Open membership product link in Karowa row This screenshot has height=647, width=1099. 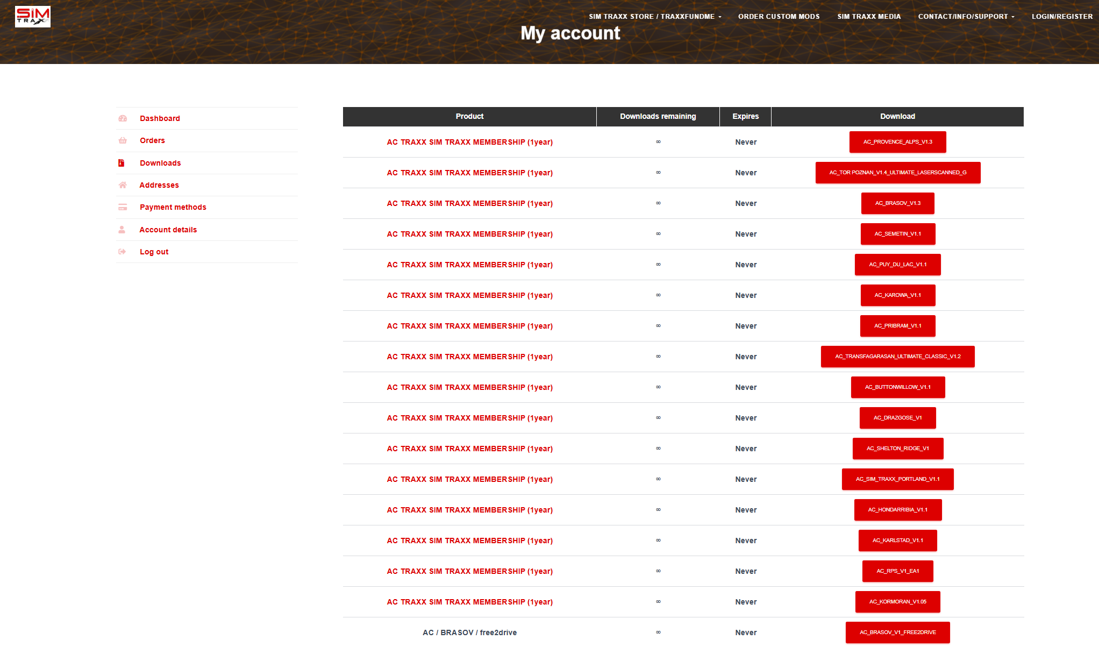click(x=470, y=295)
